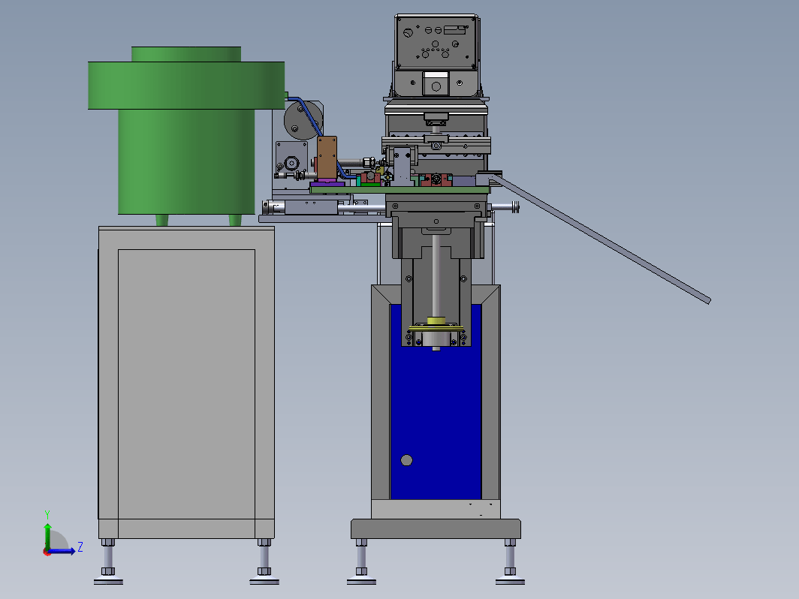Select the leftmost leveling foot under the cabinet
The image size is (799, 599).
coord(108,561)
